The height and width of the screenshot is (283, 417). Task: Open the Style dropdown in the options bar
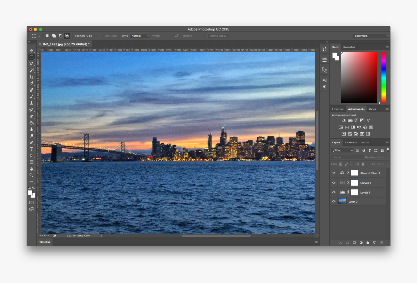pyautogui.click(x=141, y=36)
